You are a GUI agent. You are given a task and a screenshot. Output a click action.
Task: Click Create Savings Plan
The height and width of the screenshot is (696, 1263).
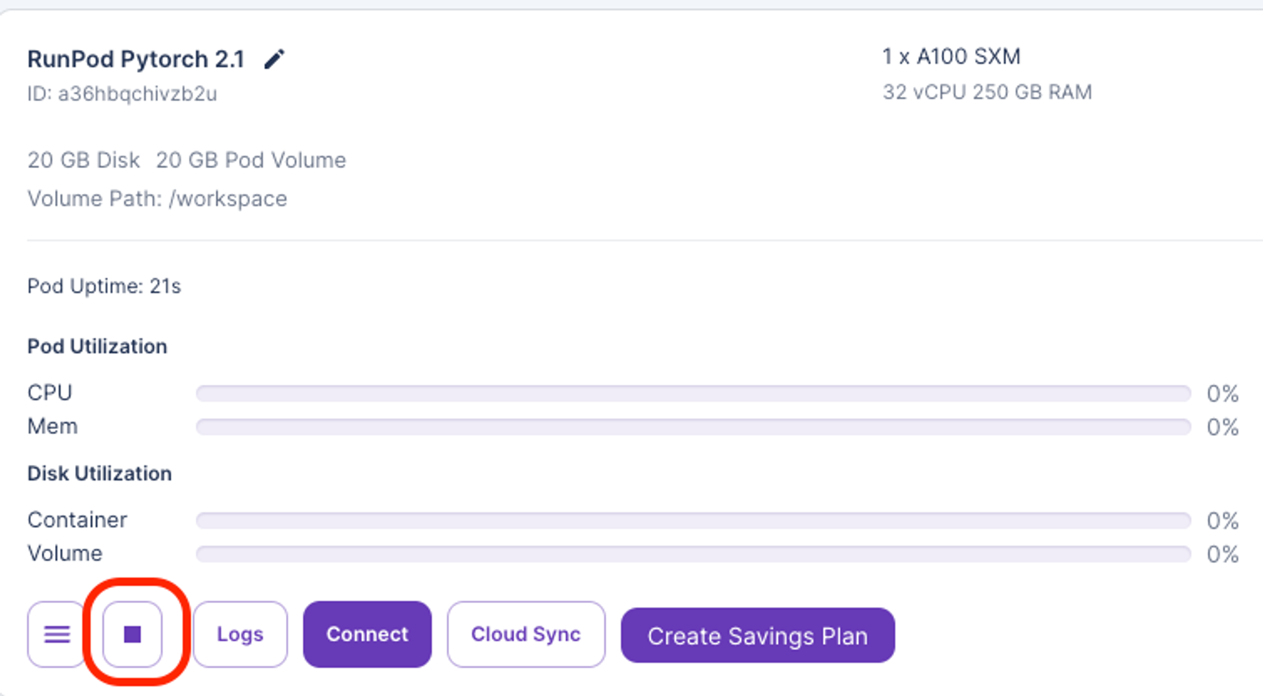coord(757,635)
